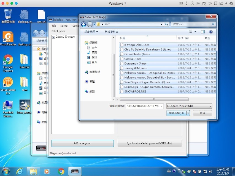Launch Internet Explorer from the taskbar

coord(20,171)
